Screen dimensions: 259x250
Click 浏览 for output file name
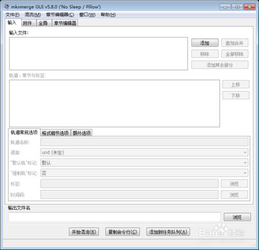point(237,217)
